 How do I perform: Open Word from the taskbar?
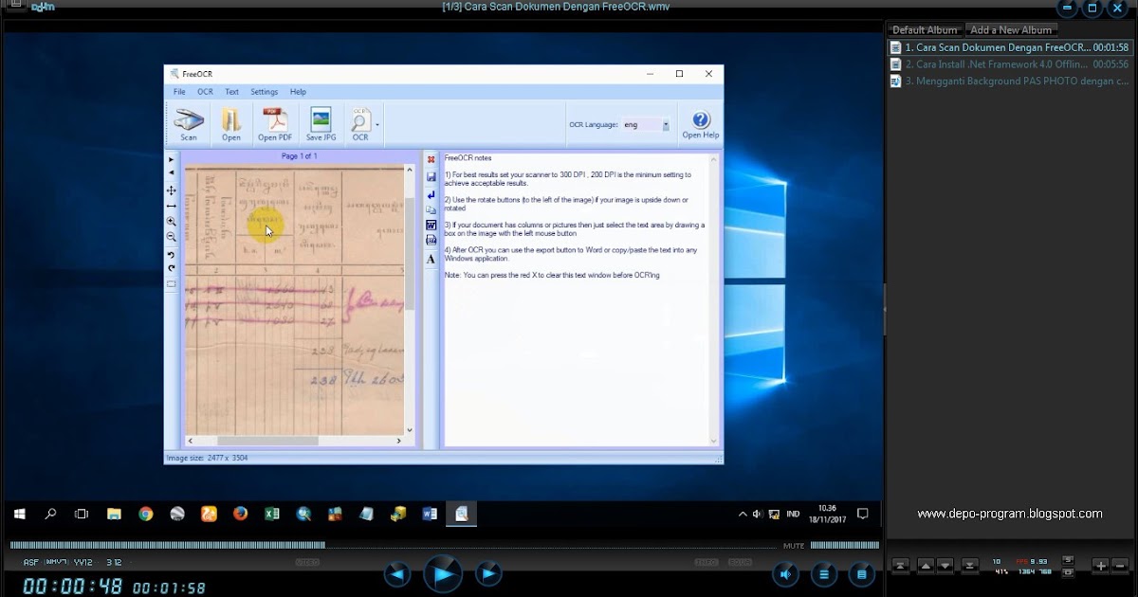click(429, 514)
